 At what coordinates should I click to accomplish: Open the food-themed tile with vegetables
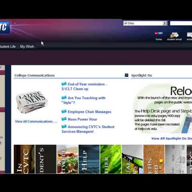pyautogui.click(x=68, y=159)
